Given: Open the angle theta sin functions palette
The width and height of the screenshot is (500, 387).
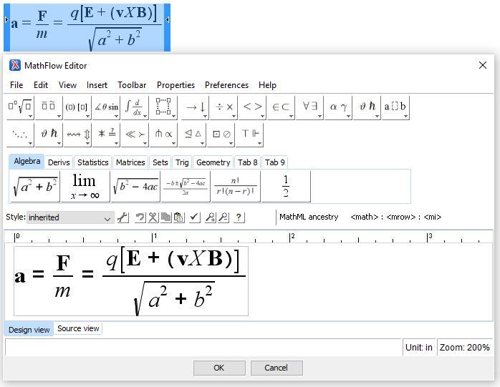Looking at the screenshot, I should [106, 108].
